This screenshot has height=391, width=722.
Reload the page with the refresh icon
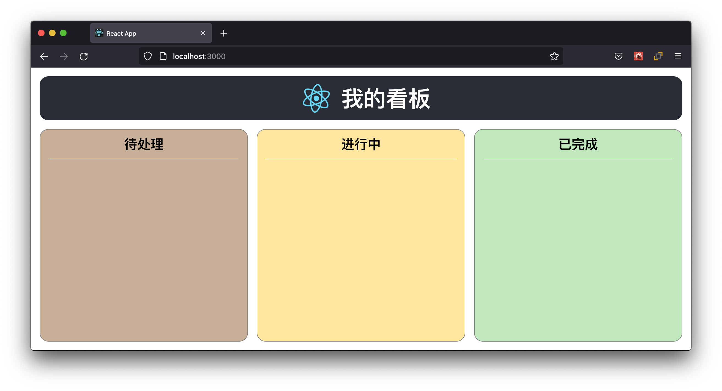click(x=84, y=56)
